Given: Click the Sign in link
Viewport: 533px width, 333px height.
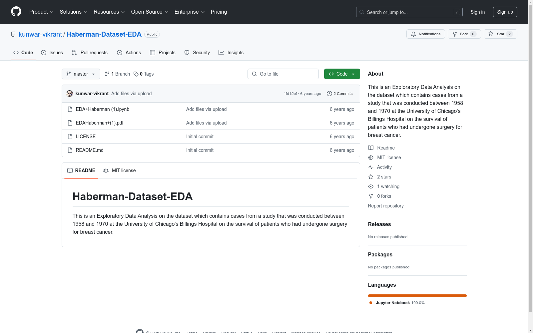Looking at the screenshot, I should [478, 12].
